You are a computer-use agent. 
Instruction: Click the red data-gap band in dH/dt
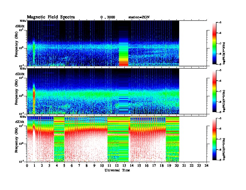click(x=124, y=64)
